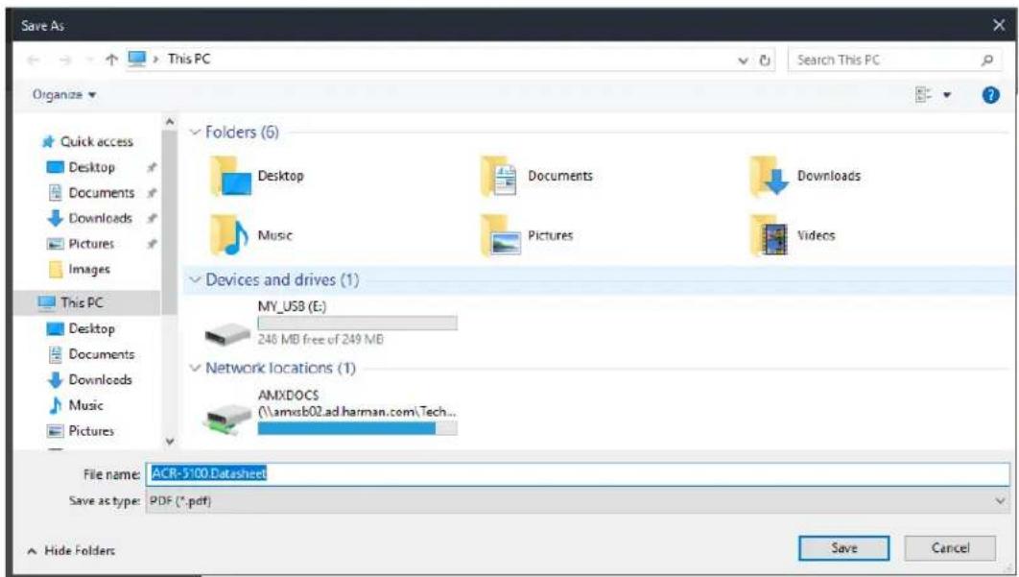
Task: Click the navigation pane scrollbar up arrow
Action: 170,122
